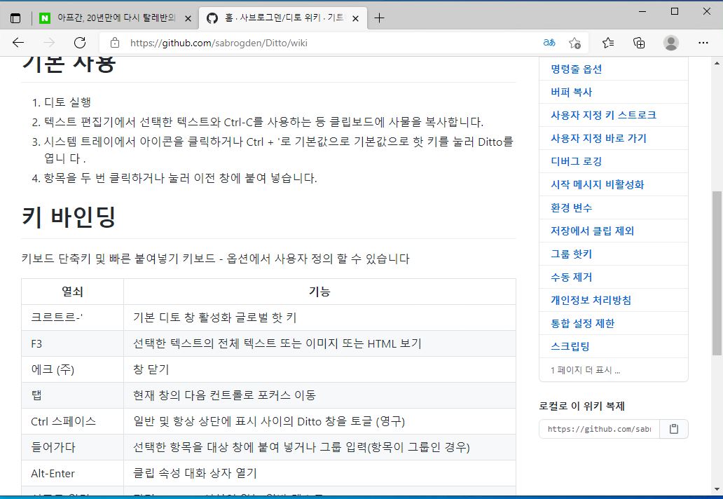Click the scrollbar up arrow

pos(717,63)
